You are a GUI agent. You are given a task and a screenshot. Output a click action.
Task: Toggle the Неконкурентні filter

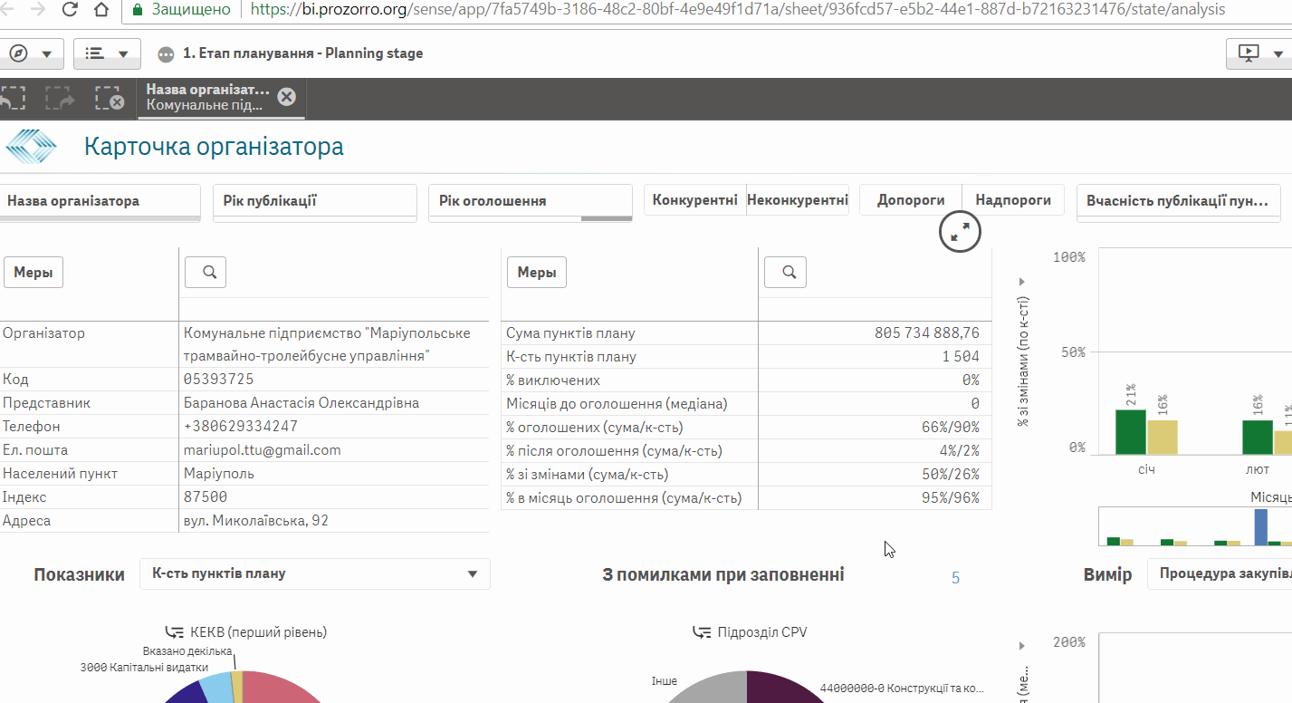(x=797, y=200)
